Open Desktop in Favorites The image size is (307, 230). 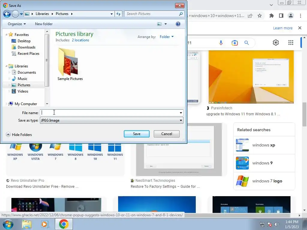(x=24, y=41)
